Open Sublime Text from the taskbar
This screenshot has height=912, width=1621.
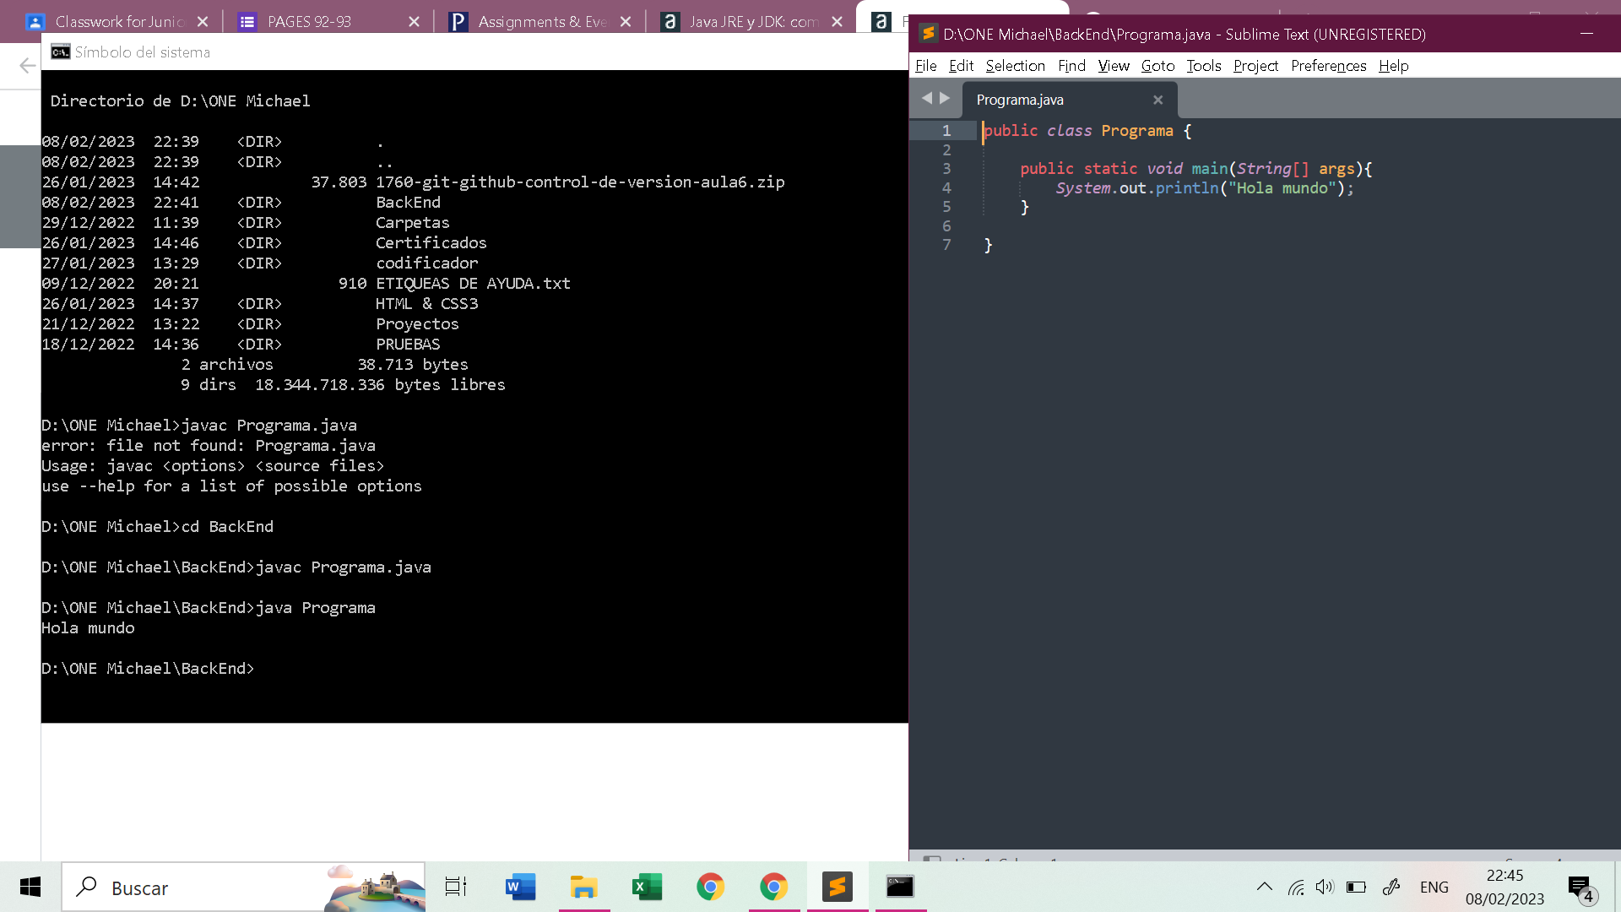pos(837,887)
